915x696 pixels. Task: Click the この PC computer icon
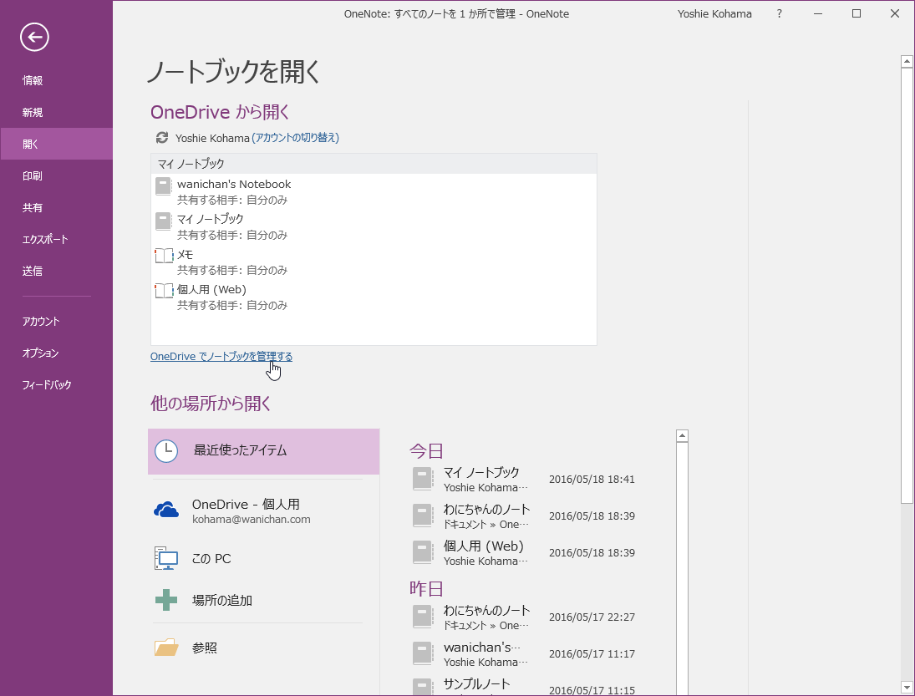tap(166, 558)
